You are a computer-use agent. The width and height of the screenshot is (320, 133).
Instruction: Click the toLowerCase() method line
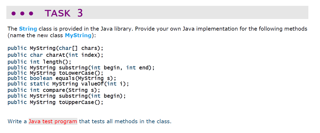pos(55,73)
